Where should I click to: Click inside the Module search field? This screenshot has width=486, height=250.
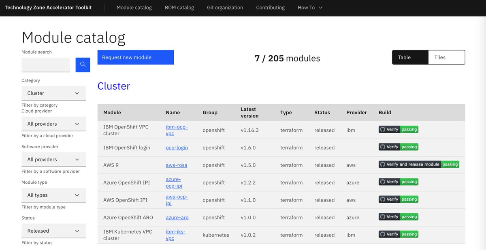pos(45,65)
